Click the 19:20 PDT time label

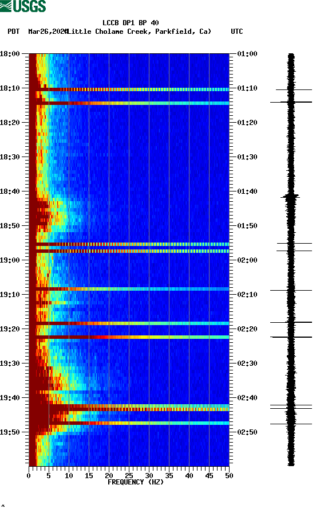tap(10, 329)
